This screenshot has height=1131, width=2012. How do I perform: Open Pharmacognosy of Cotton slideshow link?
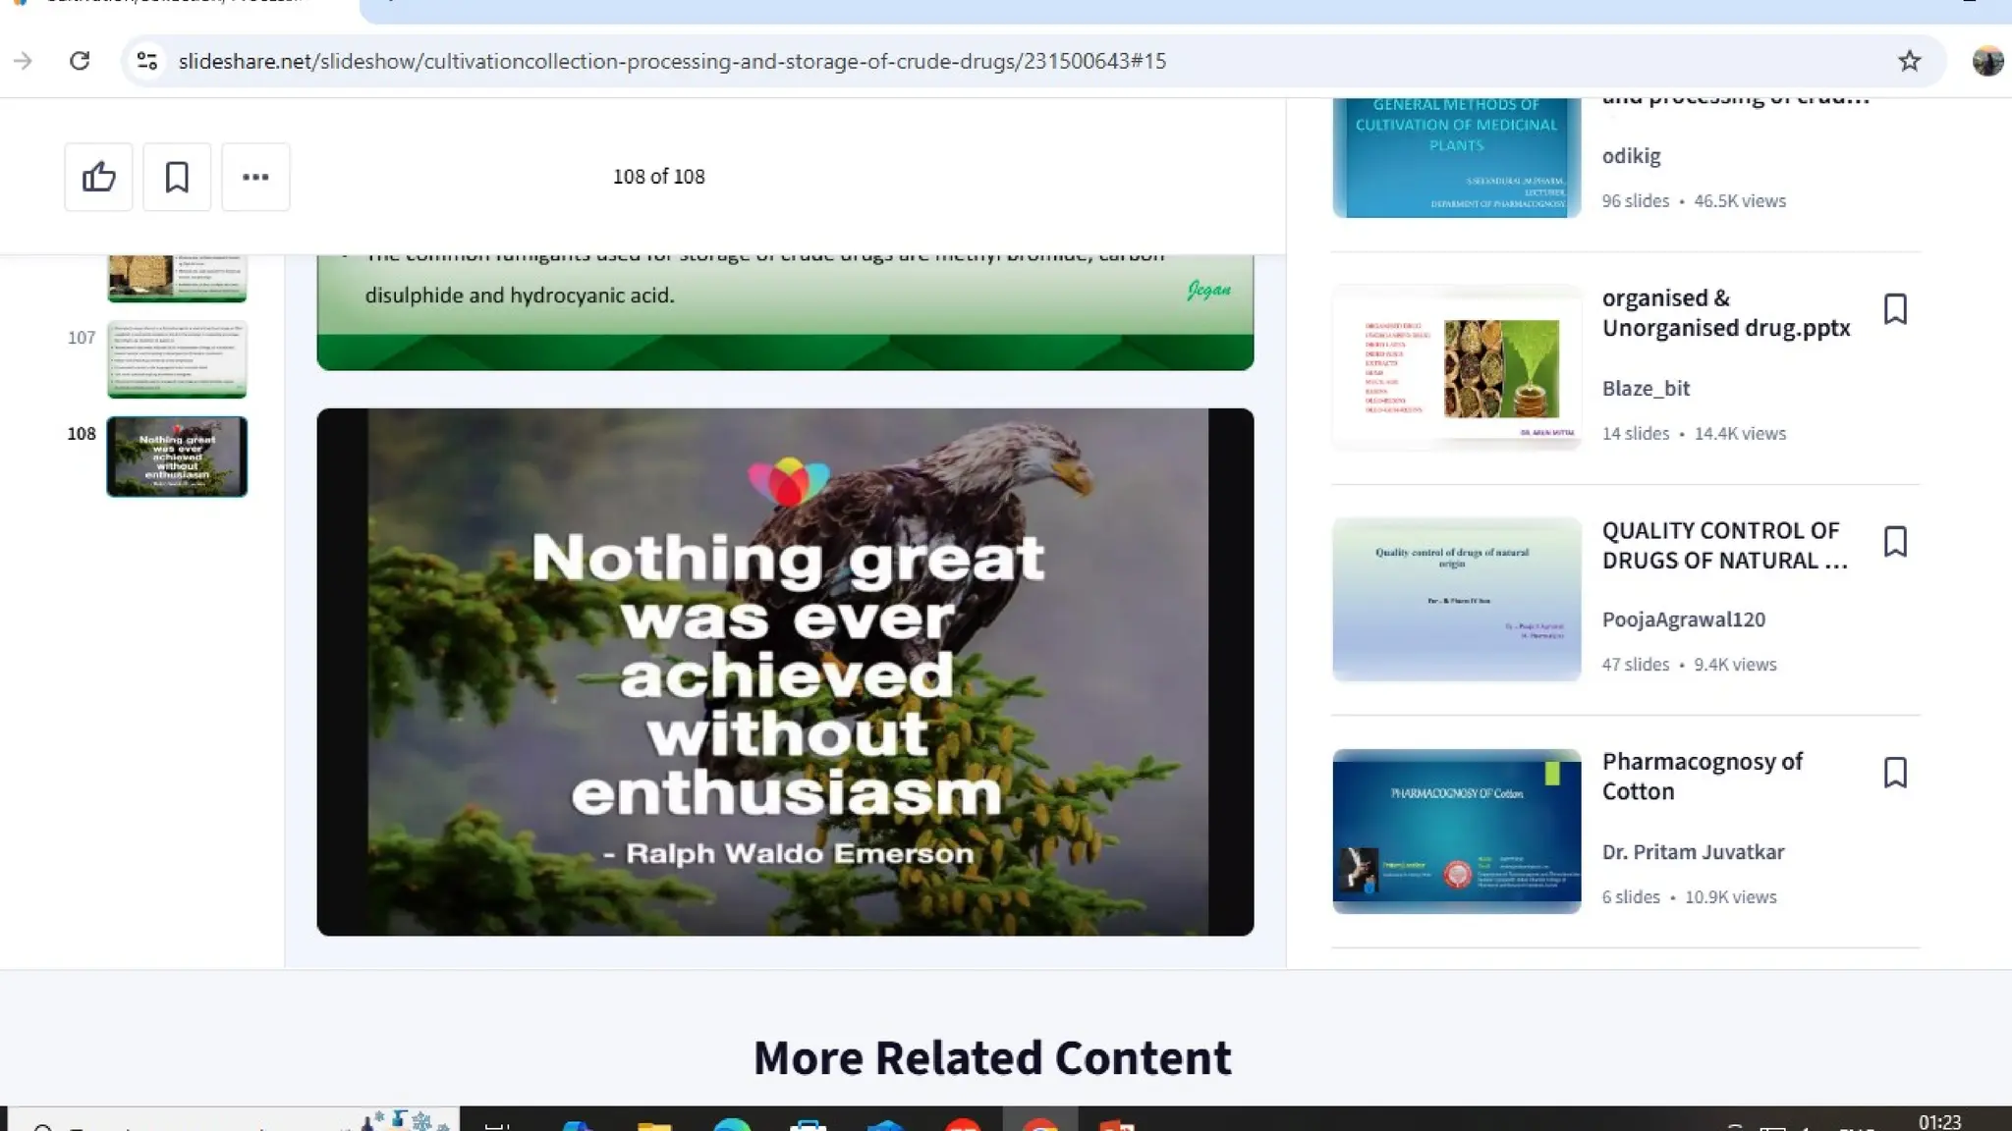pos(1702,776)
